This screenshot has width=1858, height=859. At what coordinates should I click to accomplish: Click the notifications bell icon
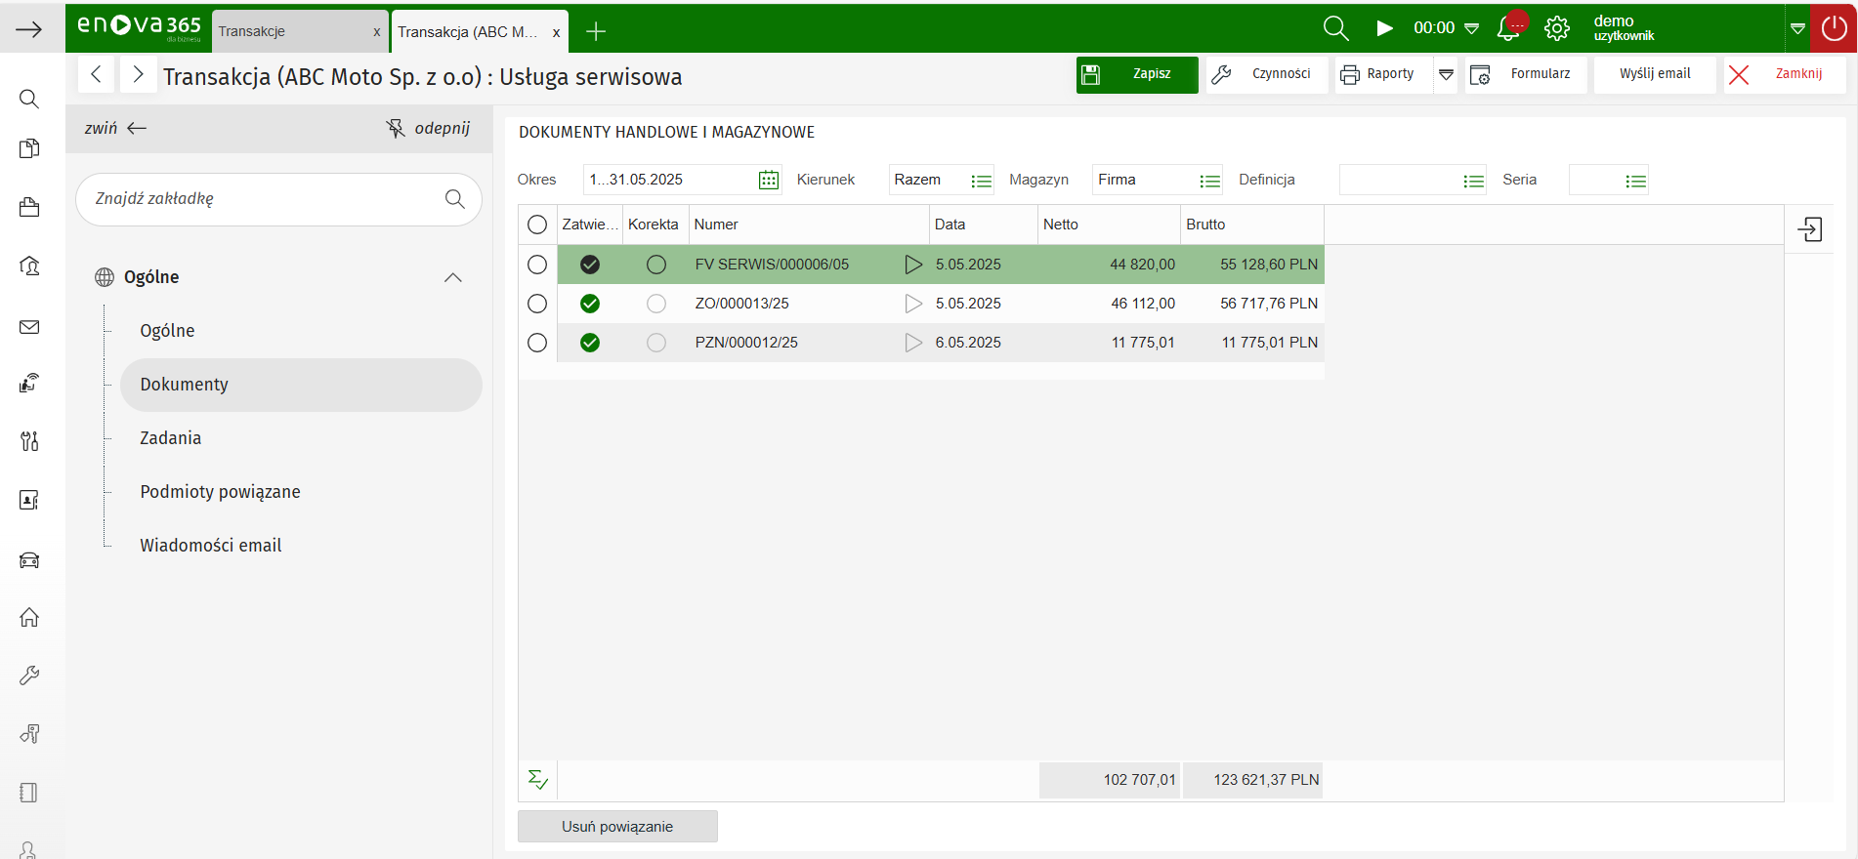(x=1508, y=28)
